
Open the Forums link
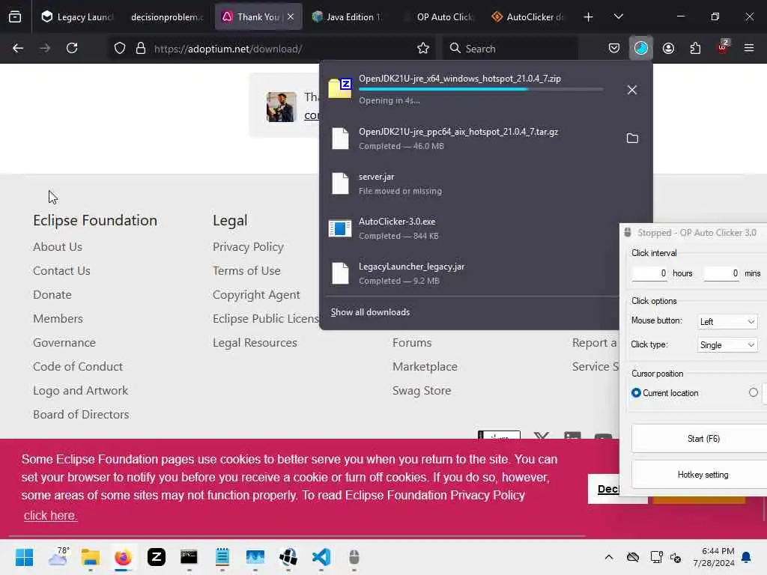[412, 342]
